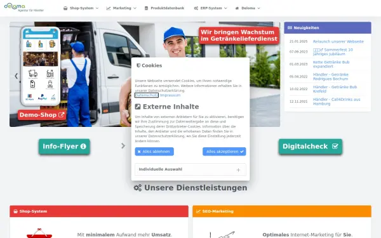Click the phone mockup image in banner
The height and width of the screenshot is (238, 381).
41,66
